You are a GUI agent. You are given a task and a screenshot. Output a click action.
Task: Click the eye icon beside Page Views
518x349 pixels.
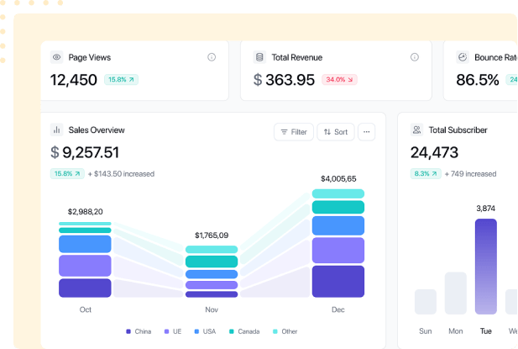click(57, 57)
